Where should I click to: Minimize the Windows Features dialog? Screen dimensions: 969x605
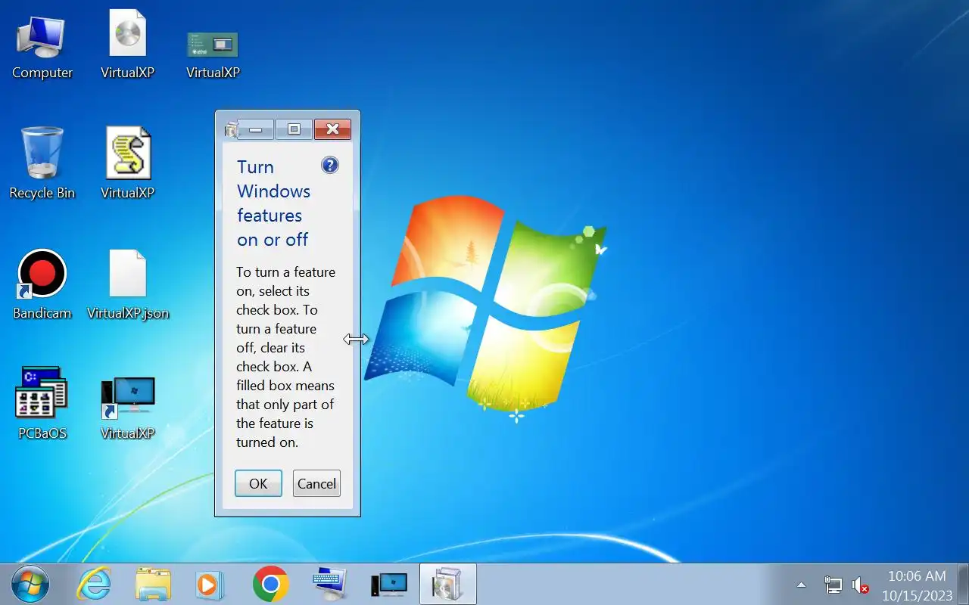(x=256, y=129)
